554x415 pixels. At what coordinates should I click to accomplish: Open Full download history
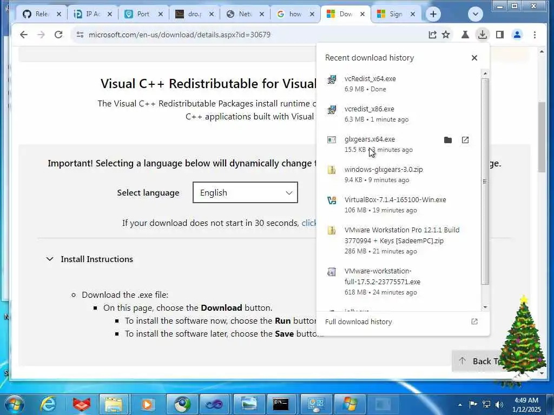pyautogui.click(x=358, y=322)
